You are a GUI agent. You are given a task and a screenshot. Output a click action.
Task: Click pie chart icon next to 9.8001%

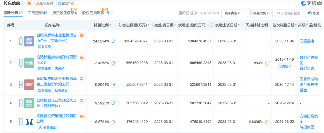(113, 85)
